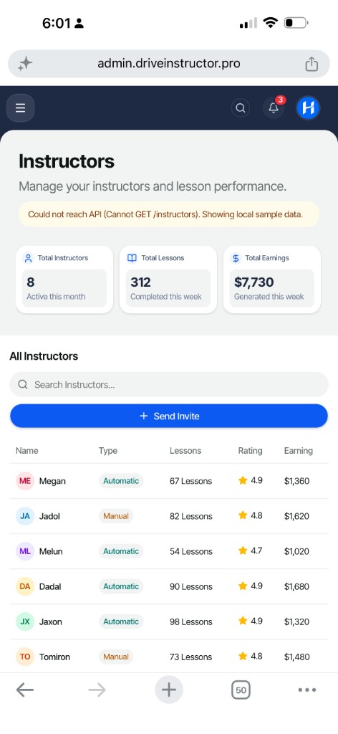
Task: Open the hamburger menu
Action: click(x=20, y=108)
